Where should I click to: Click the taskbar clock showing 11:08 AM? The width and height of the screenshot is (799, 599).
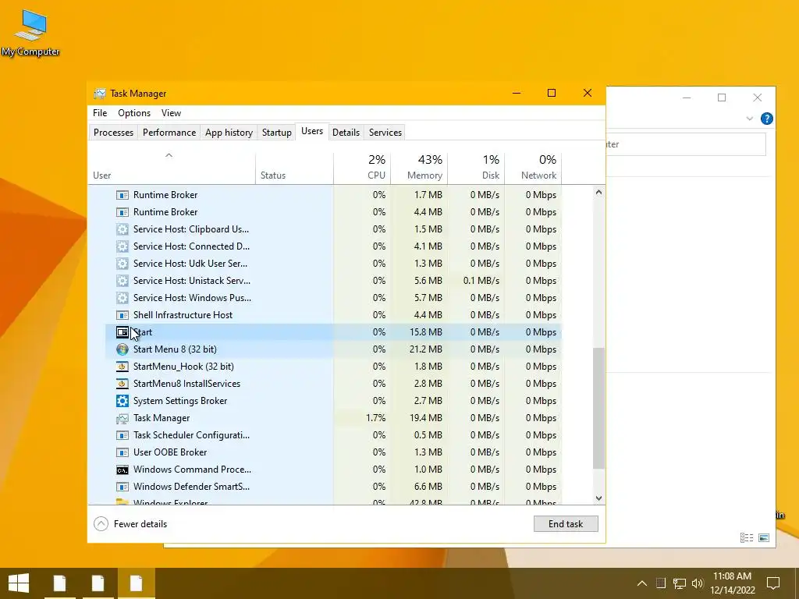[732, 583]
